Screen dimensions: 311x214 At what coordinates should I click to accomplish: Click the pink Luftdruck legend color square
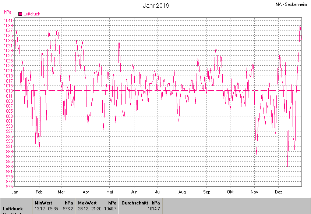(x=20, y=14)
